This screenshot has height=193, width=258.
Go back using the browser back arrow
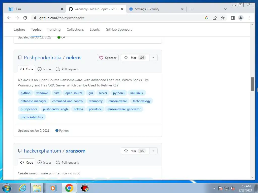pyautogui.click(x=9, y=18)
